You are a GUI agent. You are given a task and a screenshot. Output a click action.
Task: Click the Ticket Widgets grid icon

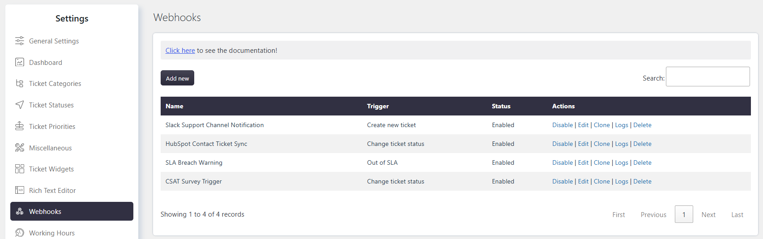pyautogui.click(x=20, y=169)
